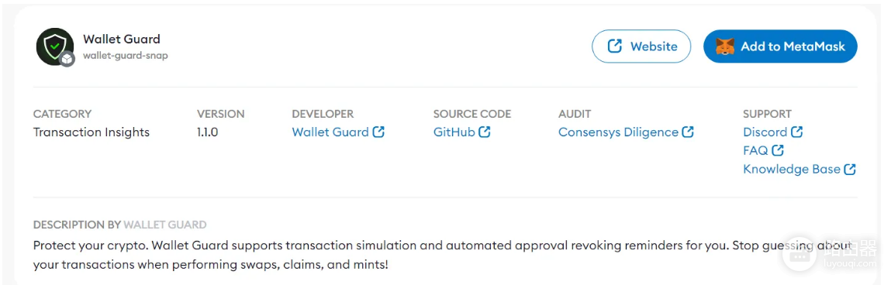891x285 pixels.
Task: Click the Wallet Guard title text
Action: [122, 39]
